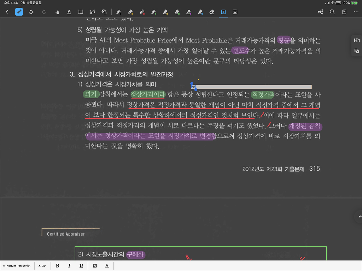Viewport: 362px width, 271px height.
Task: Open the translate tool in side panel
Action: (x=357, y=51)
